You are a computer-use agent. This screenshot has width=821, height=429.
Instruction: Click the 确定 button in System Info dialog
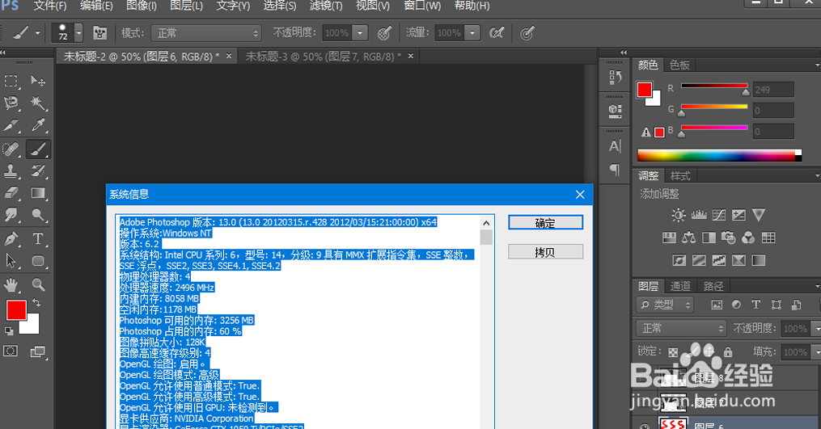click(546, 223)
